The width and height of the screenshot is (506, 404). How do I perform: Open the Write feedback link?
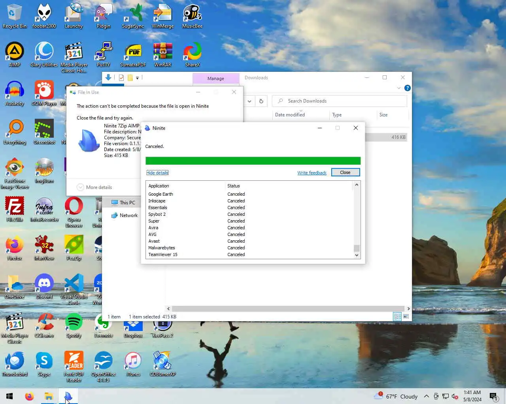pos(312,173)
